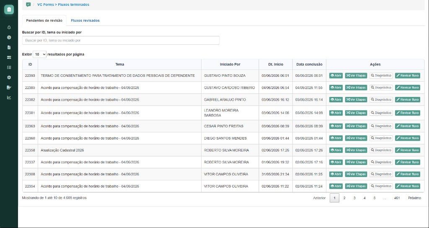Click Ver Etapas for flow 22360
This screenshot has width=429, height=228.
point(356,138)
